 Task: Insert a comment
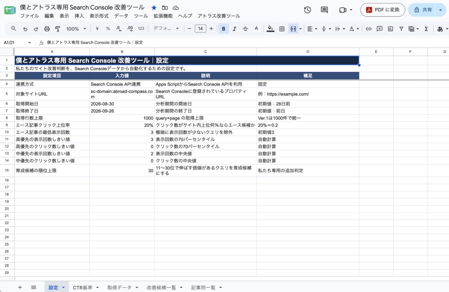coord(379,28)
